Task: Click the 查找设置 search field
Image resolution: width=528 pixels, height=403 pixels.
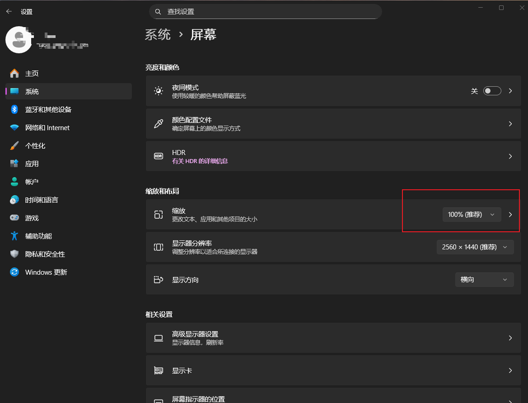Action: (x=265, y=12)
